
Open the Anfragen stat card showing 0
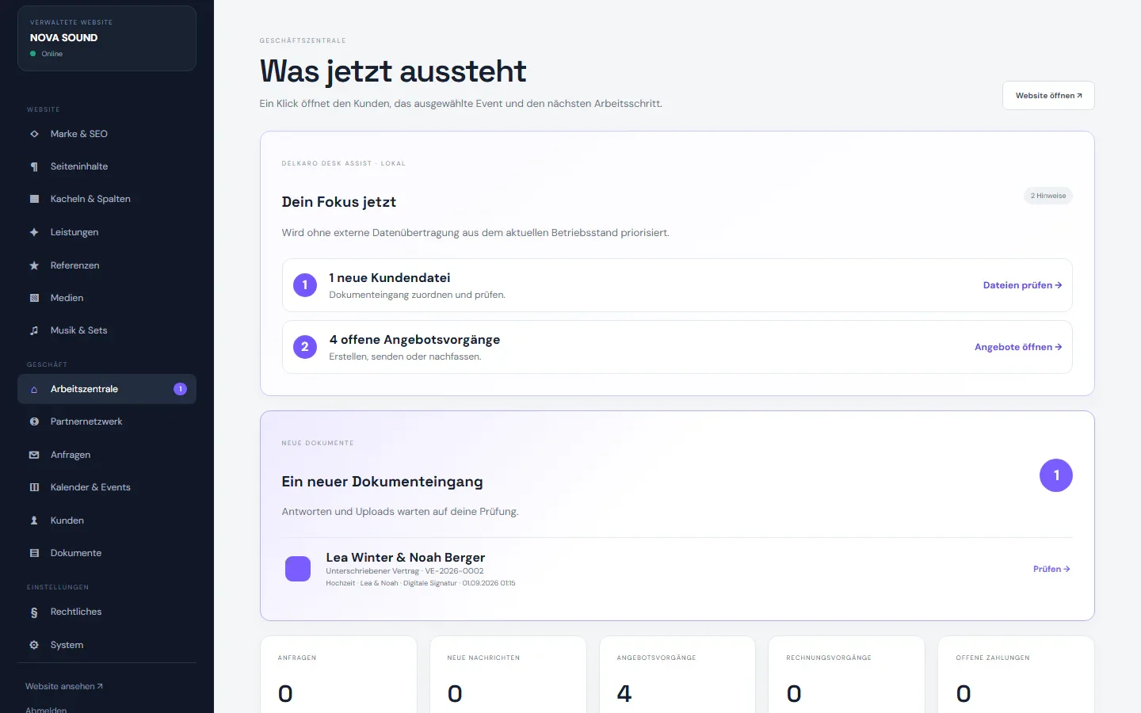tap(338, 674)
